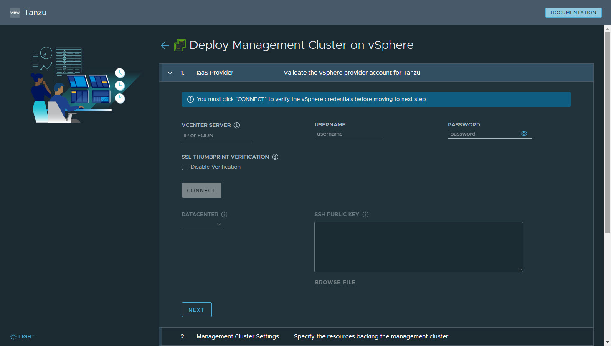Click the DOCUMENTATION button
This screenshot has height=346, width=611.
[x=573, y=13]
